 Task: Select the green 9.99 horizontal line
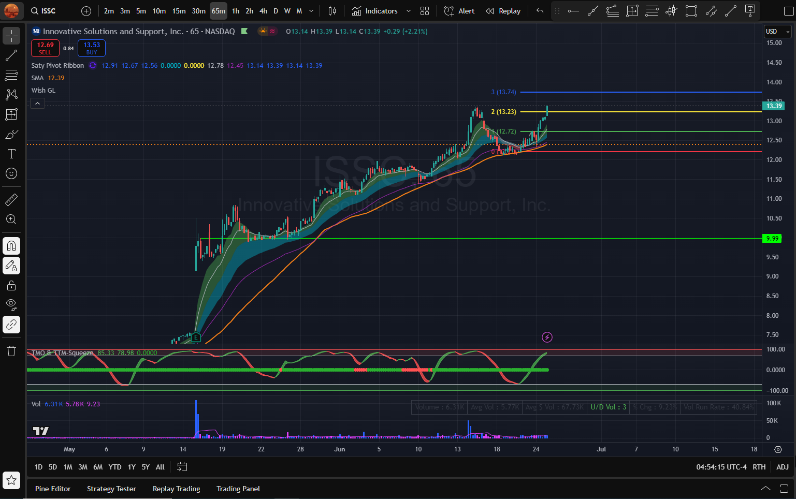(x=481, y=239)
